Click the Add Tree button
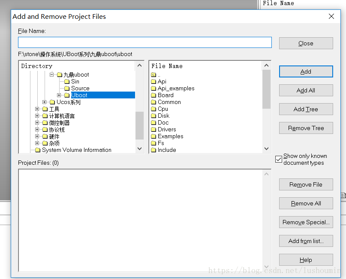 [x=306, y=109]
